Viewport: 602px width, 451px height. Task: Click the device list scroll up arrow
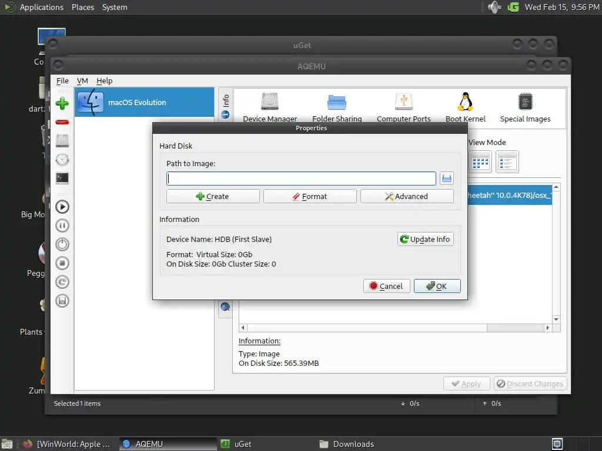(x=556, y=187)
